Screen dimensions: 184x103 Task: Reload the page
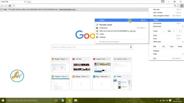10,6
